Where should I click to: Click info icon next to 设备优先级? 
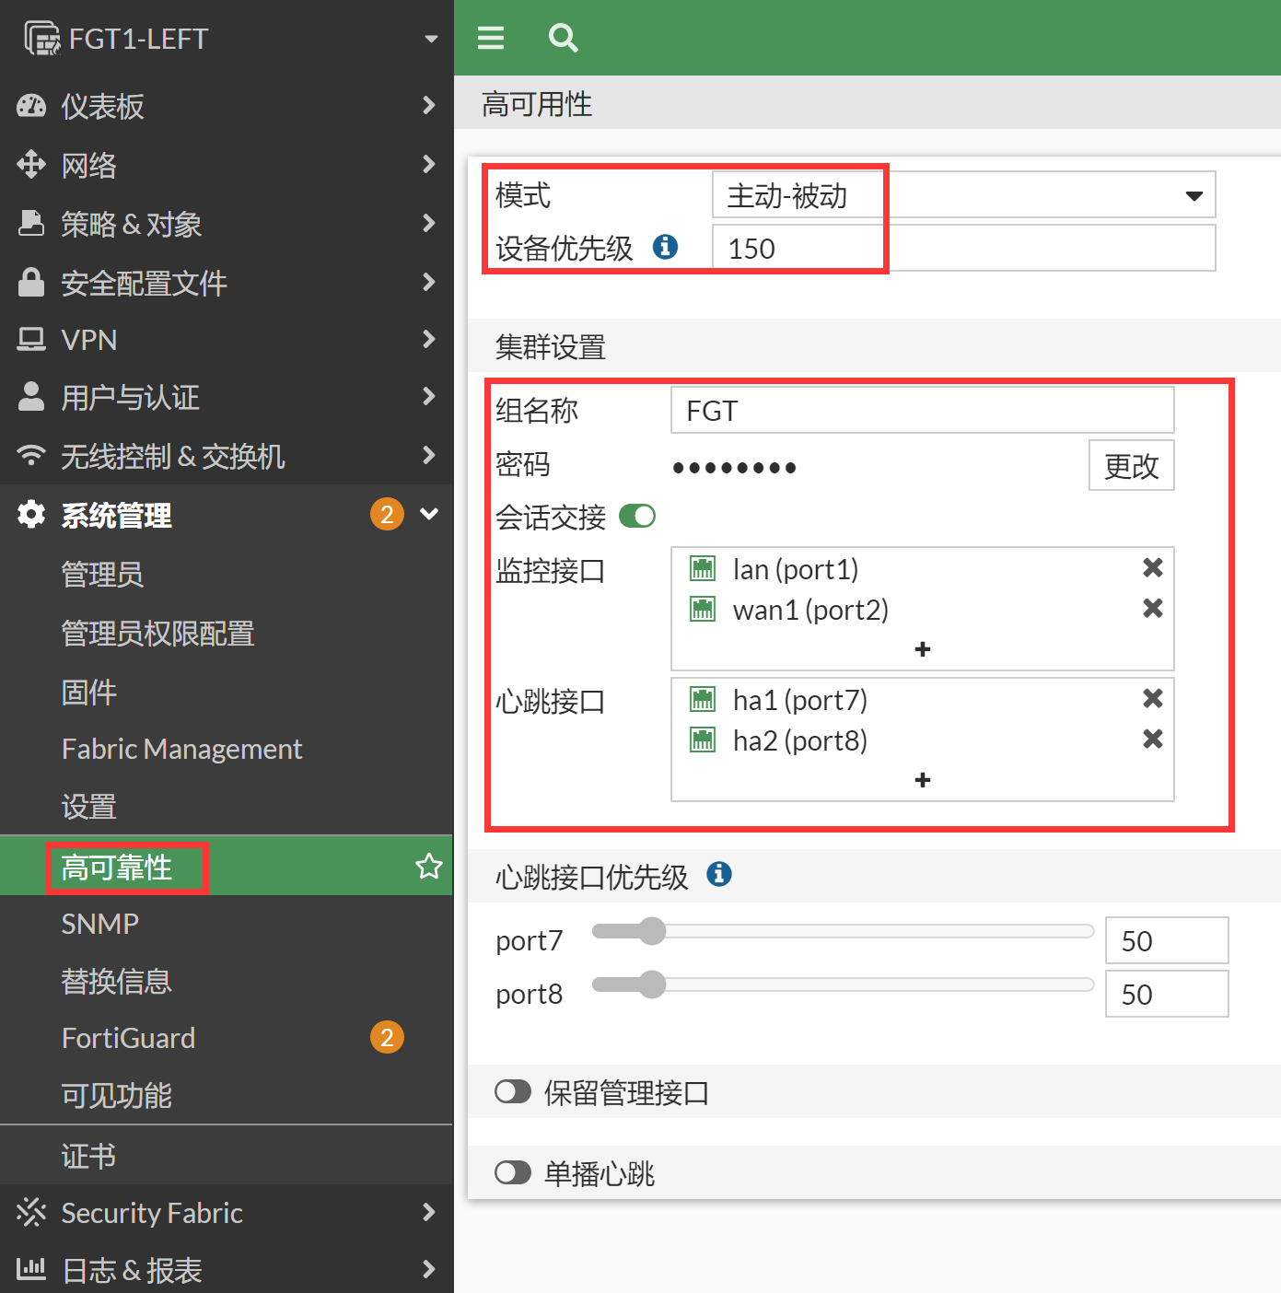click(665, 247)
